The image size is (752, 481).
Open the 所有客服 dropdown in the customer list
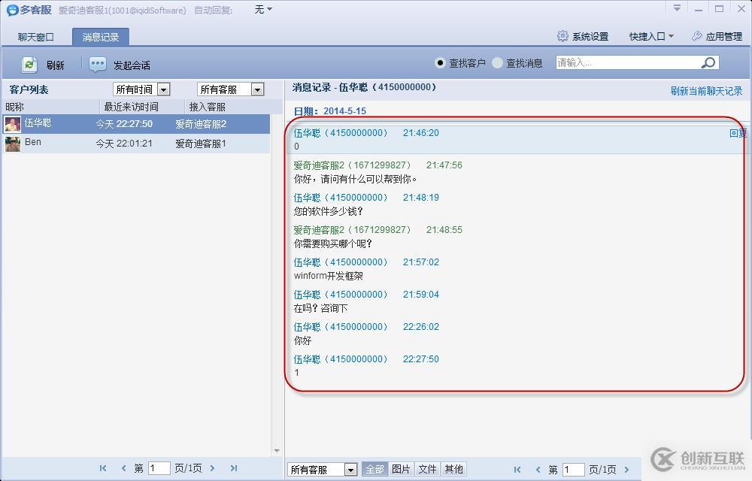[x=256, y=89]
